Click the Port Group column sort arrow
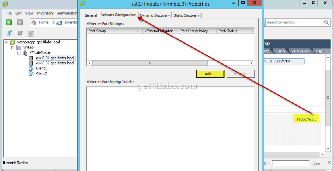This screenshot has height=171, width=334. tap(139, 31)
